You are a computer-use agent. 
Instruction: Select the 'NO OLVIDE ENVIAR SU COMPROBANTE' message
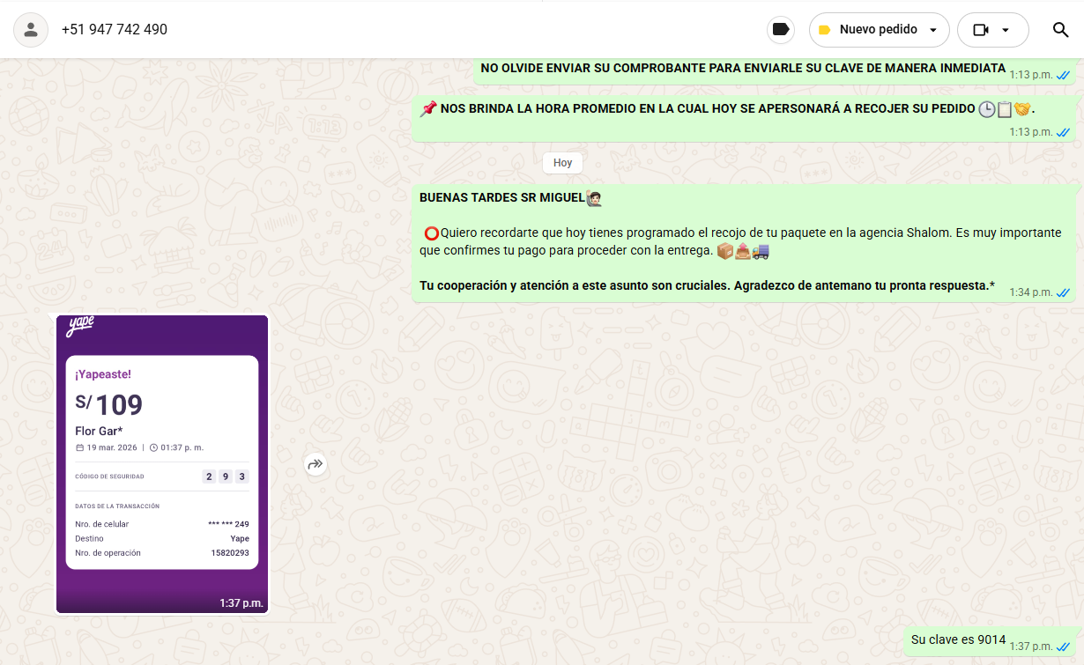click(x=742, y=69)
